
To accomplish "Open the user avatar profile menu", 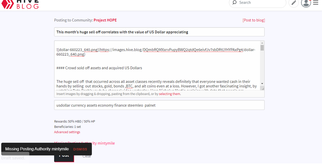I will click(306, 3).
